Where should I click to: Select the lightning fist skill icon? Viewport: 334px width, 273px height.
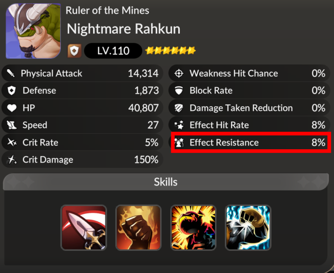click(x=248, y=228)
